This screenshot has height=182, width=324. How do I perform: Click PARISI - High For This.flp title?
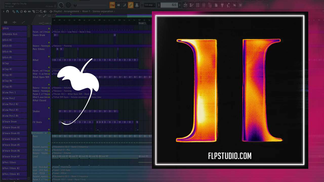pos(16,4)
